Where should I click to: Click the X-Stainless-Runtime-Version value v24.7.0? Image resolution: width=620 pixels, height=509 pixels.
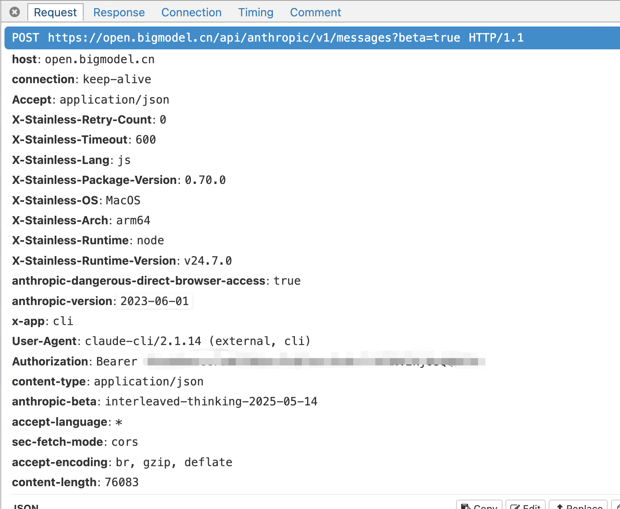208,261
